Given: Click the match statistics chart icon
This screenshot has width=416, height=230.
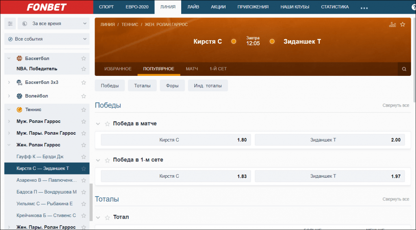Looking at the screenshot, I should pos(392,24).
